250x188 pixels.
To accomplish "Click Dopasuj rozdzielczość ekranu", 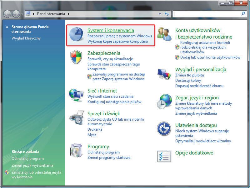I will pos(199,86).
